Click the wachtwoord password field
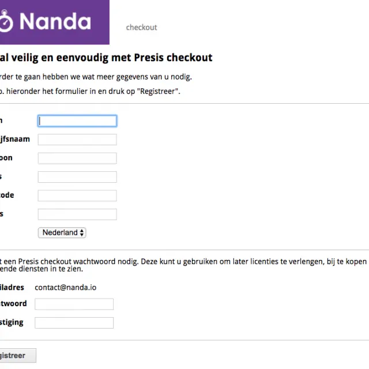Image resolution: width=369 pixels, height=369 pixels. point(74,304)
